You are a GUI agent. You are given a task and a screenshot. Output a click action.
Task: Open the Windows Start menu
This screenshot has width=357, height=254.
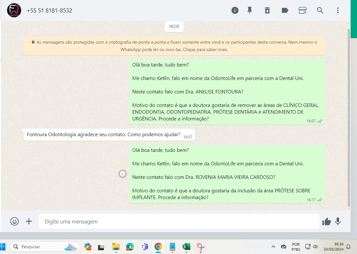[x=3, y=247]
